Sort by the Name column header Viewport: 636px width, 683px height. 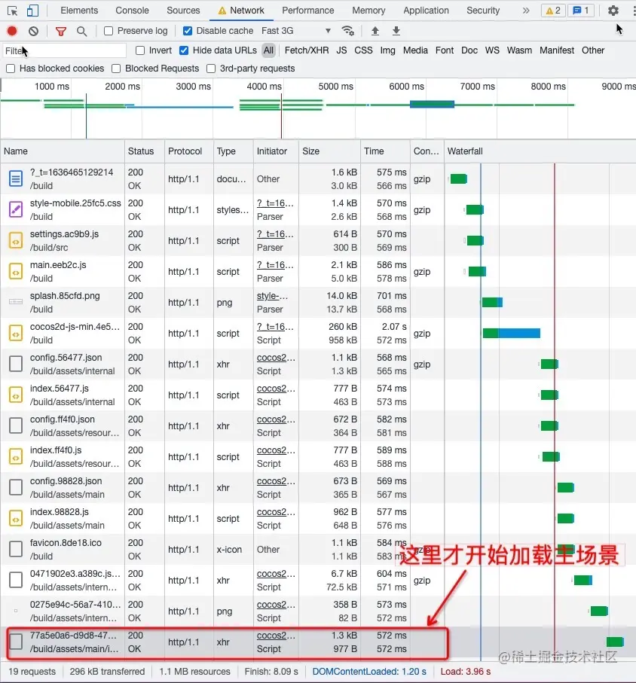pos(63,151)
